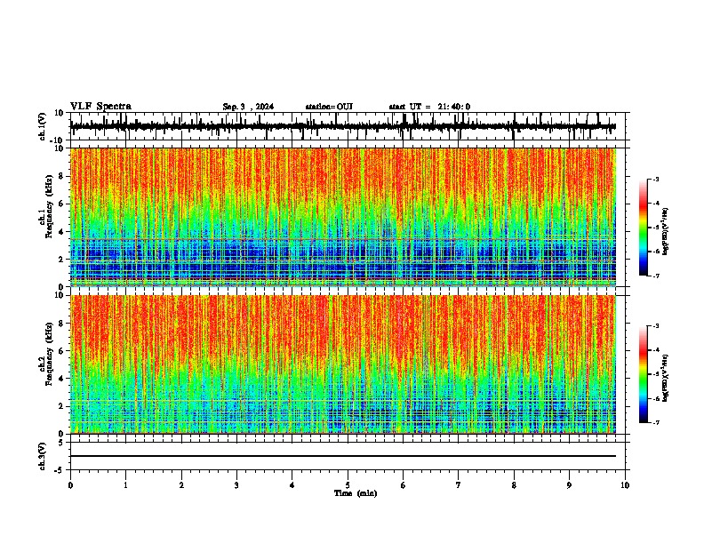Click the time axis tick "4"

[x=292, y=485]
